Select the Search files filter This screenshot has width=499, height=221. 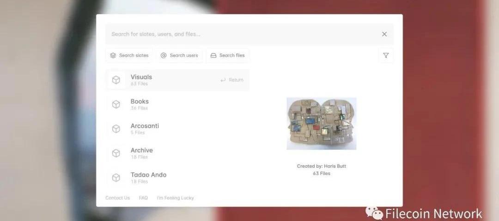pos(228,56)
